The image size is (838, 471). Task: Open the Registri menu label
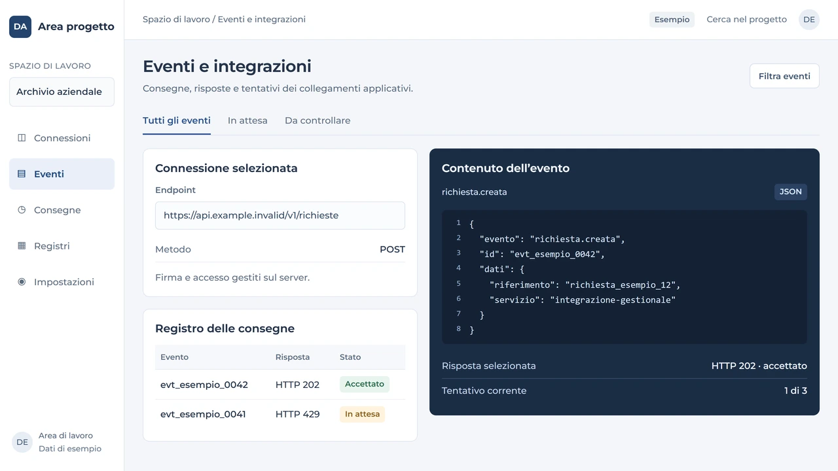tap(52, 246)
